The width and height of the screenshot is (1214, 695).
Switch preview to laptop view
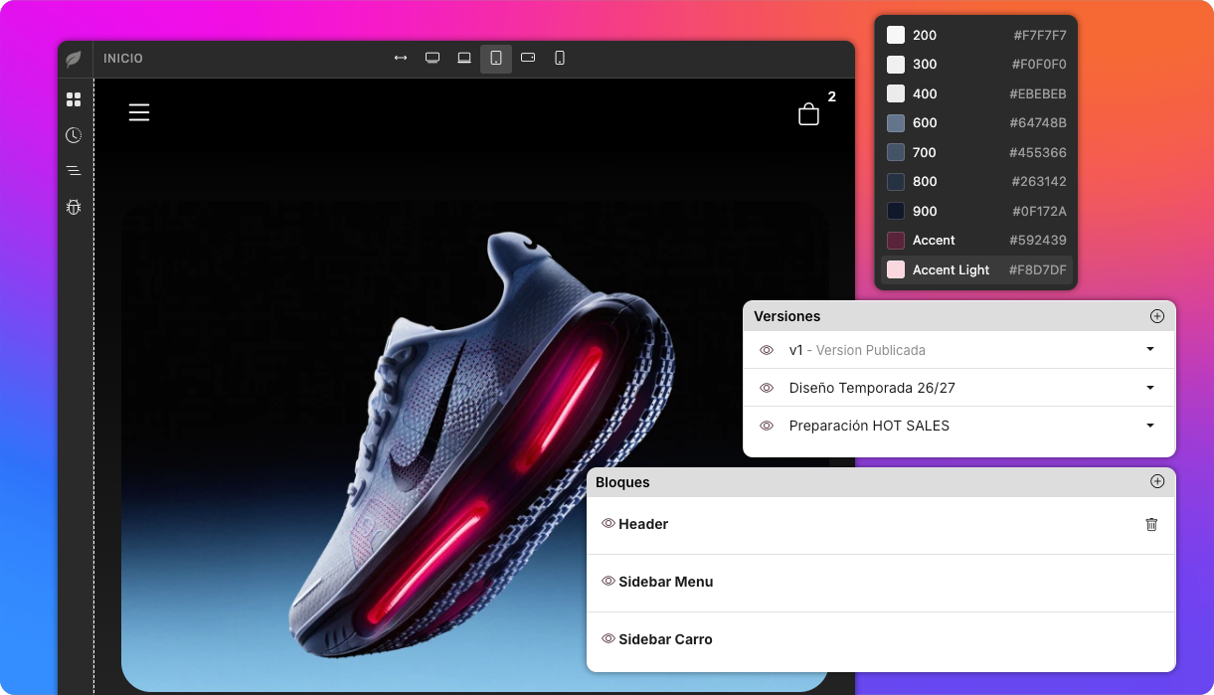click(x=464, y=58)
